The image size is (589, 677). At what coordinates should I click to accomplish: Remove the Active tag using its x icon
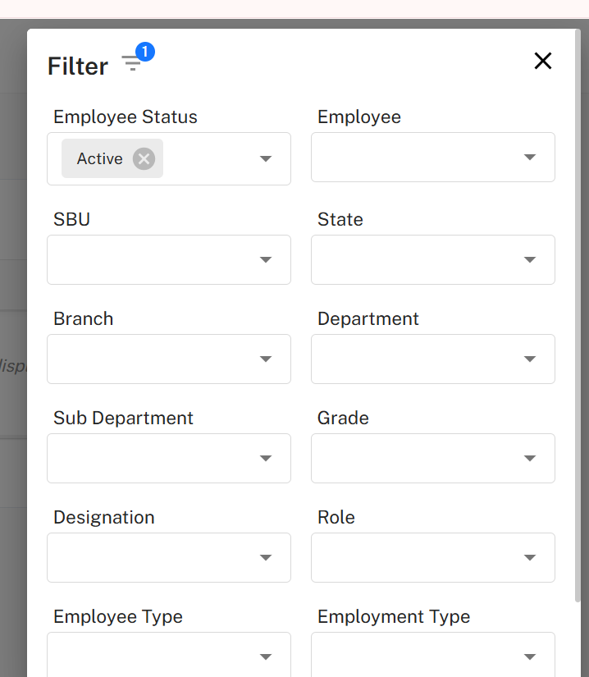click(144, 159)
